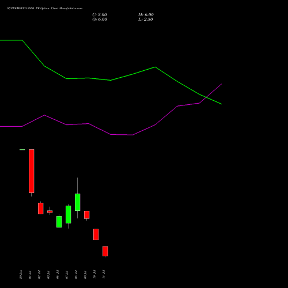Viewport: 288px width, 288px height.
Task: Select the red candle for 02 Jul
Action: pyautogui.click(x=41, y=209)
